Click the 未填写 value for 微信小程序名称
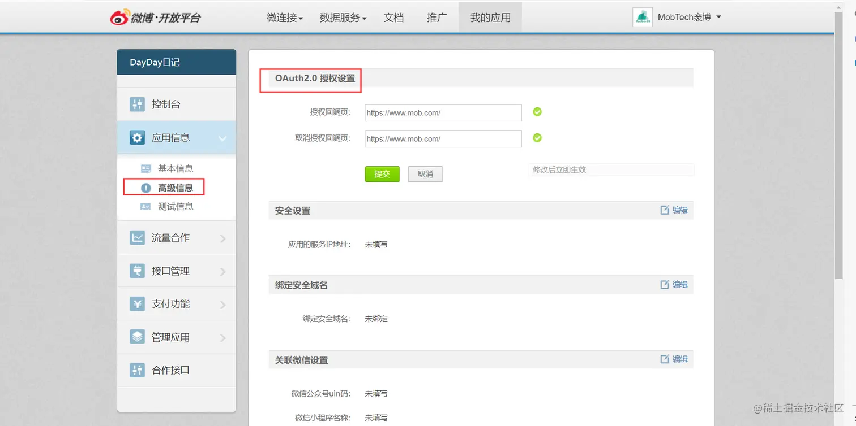This screenshot has height=426, width=856. (376, 418)
